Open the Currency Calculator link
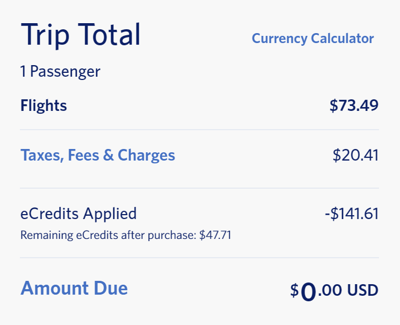 point(313,39)
